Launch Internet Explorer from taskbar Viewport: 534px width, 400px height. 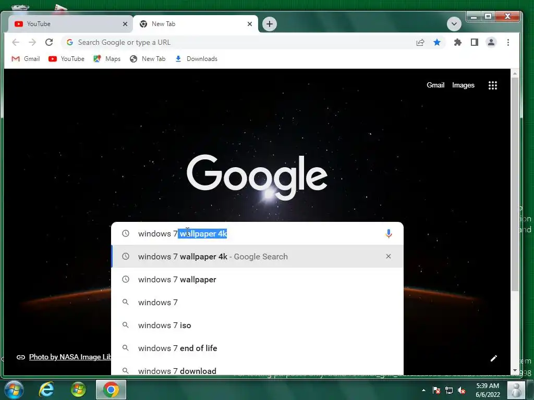pyautogui.click(x=46, y=390)
